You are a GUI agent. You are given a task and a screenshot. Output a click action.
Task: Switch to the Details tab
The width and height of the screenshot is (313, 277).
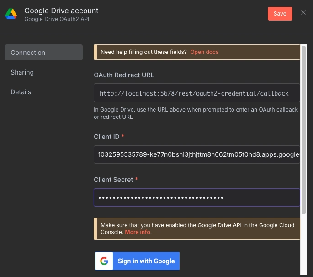tap(21, 92)
